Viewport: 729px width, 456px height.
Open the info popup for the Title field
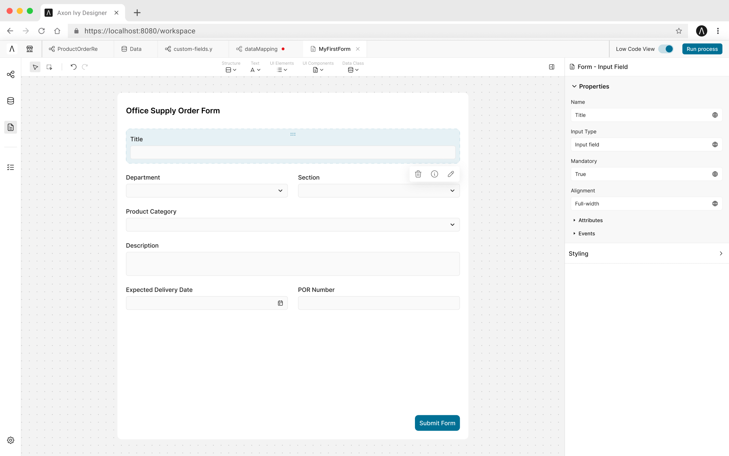click(434, 174)
